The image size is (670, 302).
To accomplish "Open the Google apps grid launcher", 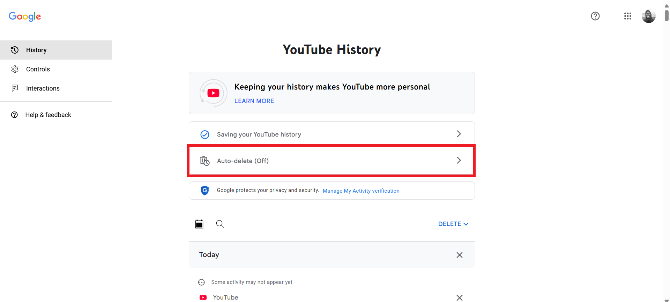I will click(628, 16).
